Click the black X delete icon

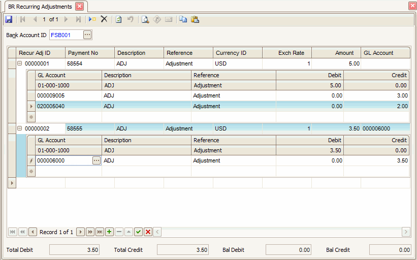[104, 19]
